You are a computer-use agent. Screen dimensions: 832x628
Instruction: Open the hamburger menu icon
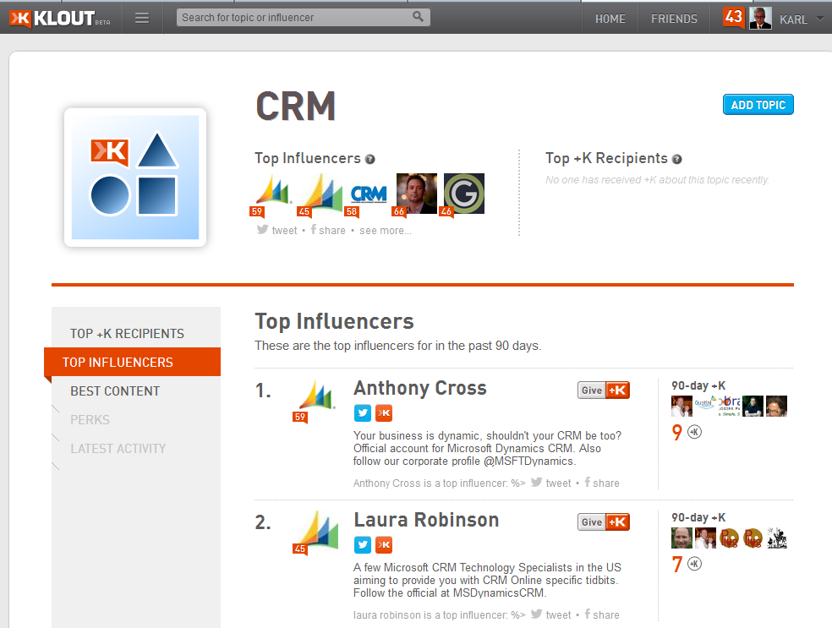click(142, 18)
